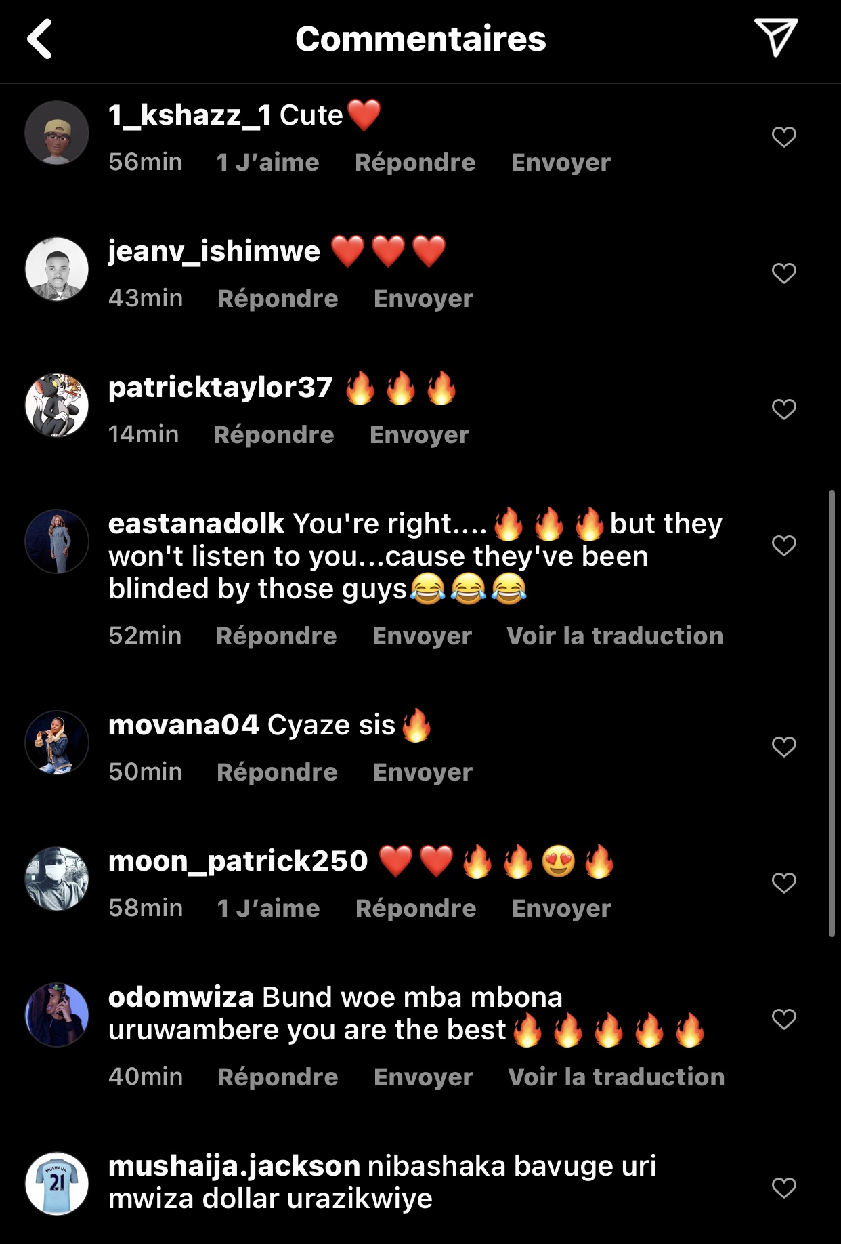Like jeanv_ishimwe's comment with heart
The width and height of the screenshot is (841, 1244).
[x=783, y=273]
